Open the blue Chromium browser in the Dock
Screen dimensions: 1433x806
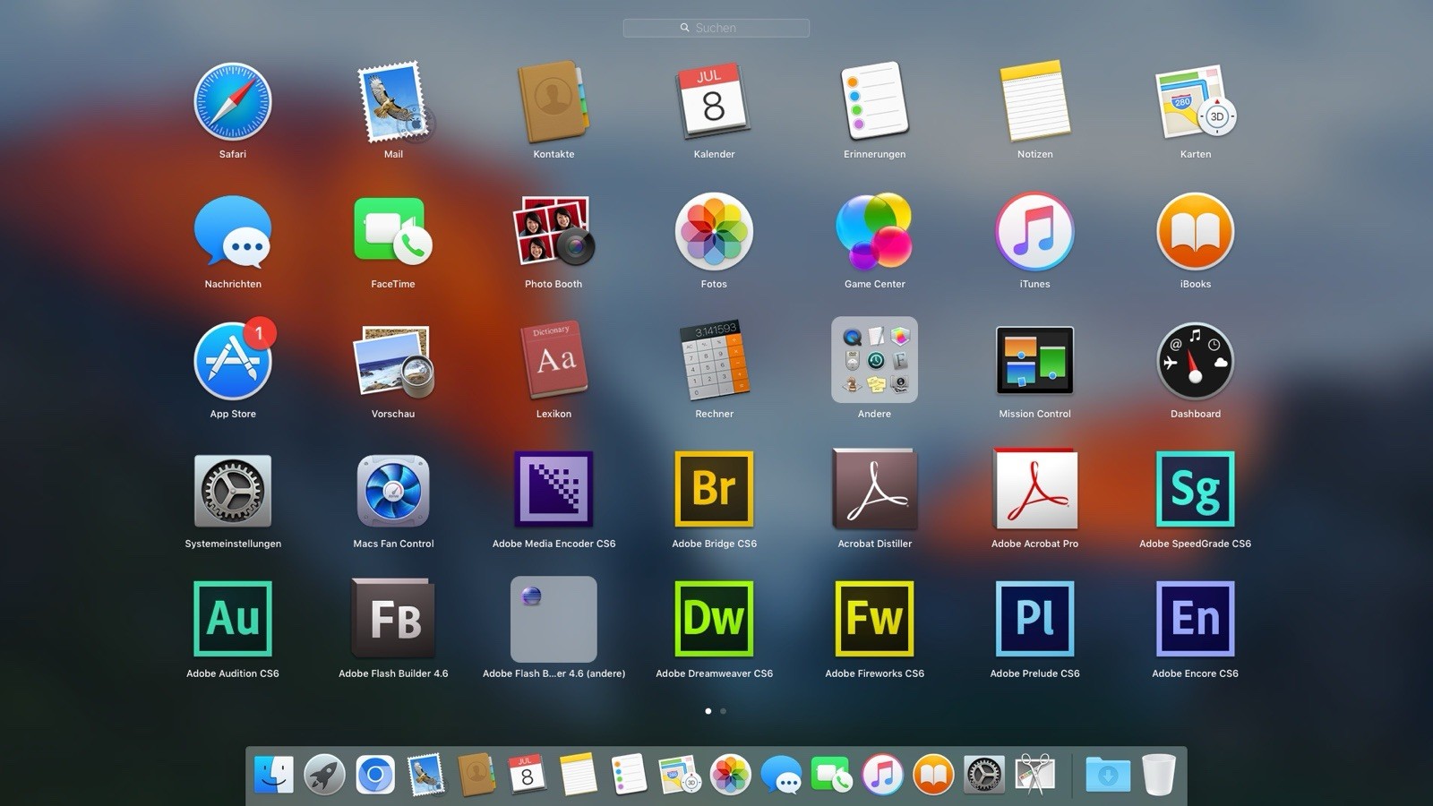(375, 775)
